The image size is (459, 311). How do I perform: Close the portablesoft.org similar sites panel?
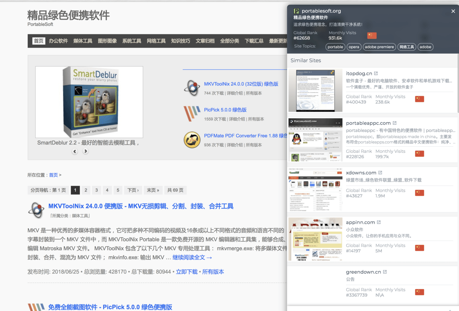(x=453, y=11)
